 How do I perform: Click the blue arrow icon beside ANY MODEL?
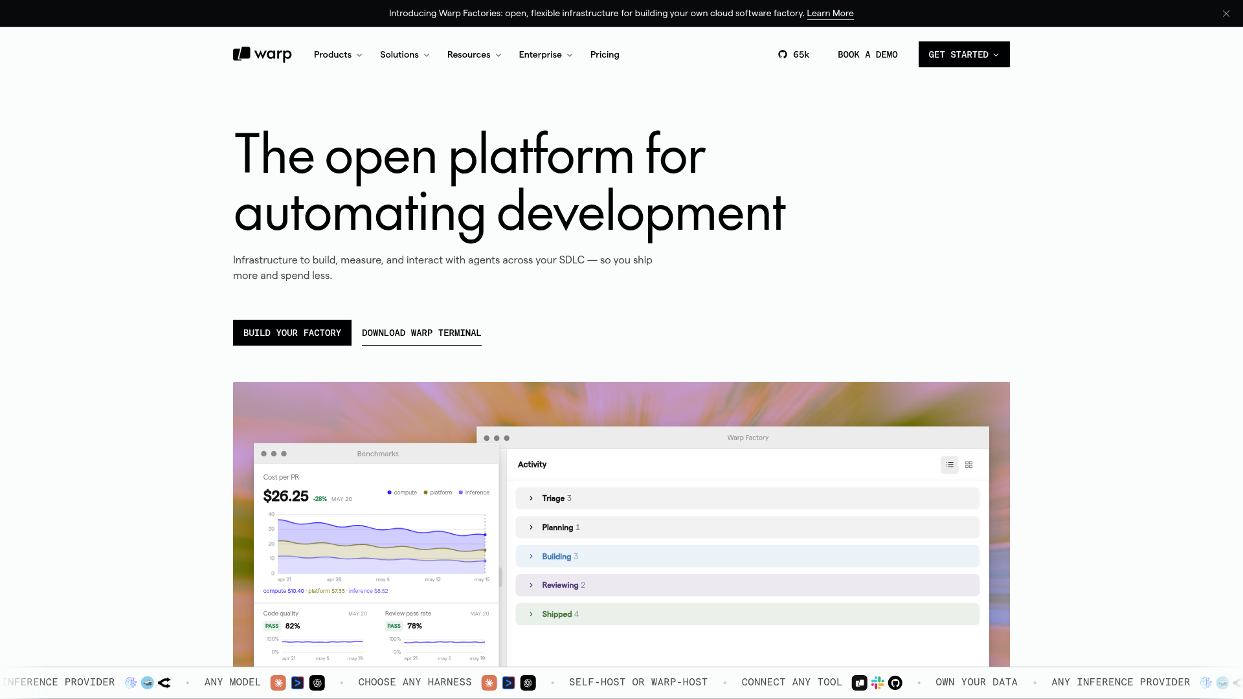click(x=298, y=683)
